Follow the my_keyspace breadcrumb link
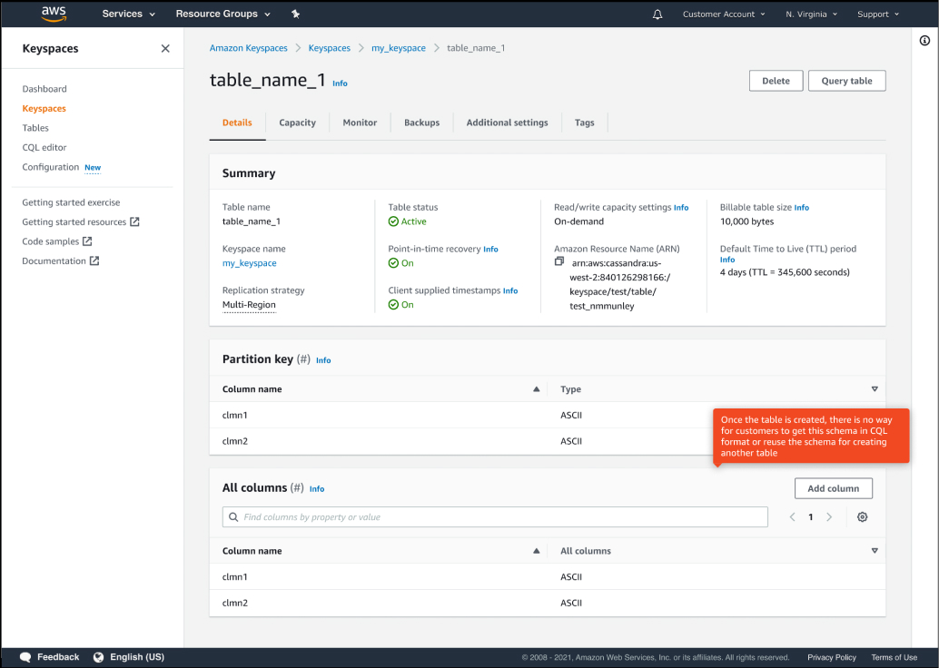Screen dimensions: 939x668 tap(398, 47)
